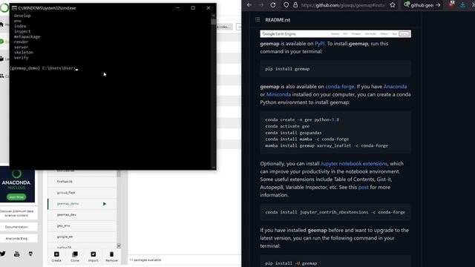This screenshot has width=475, height=267.
Task: Open the conda-forge link
Action: pos(340,87)
